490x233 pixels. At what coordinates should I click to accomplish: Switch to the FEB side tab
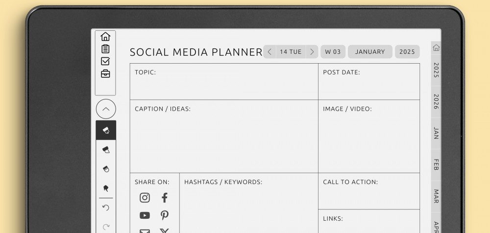tap(436, 164)
